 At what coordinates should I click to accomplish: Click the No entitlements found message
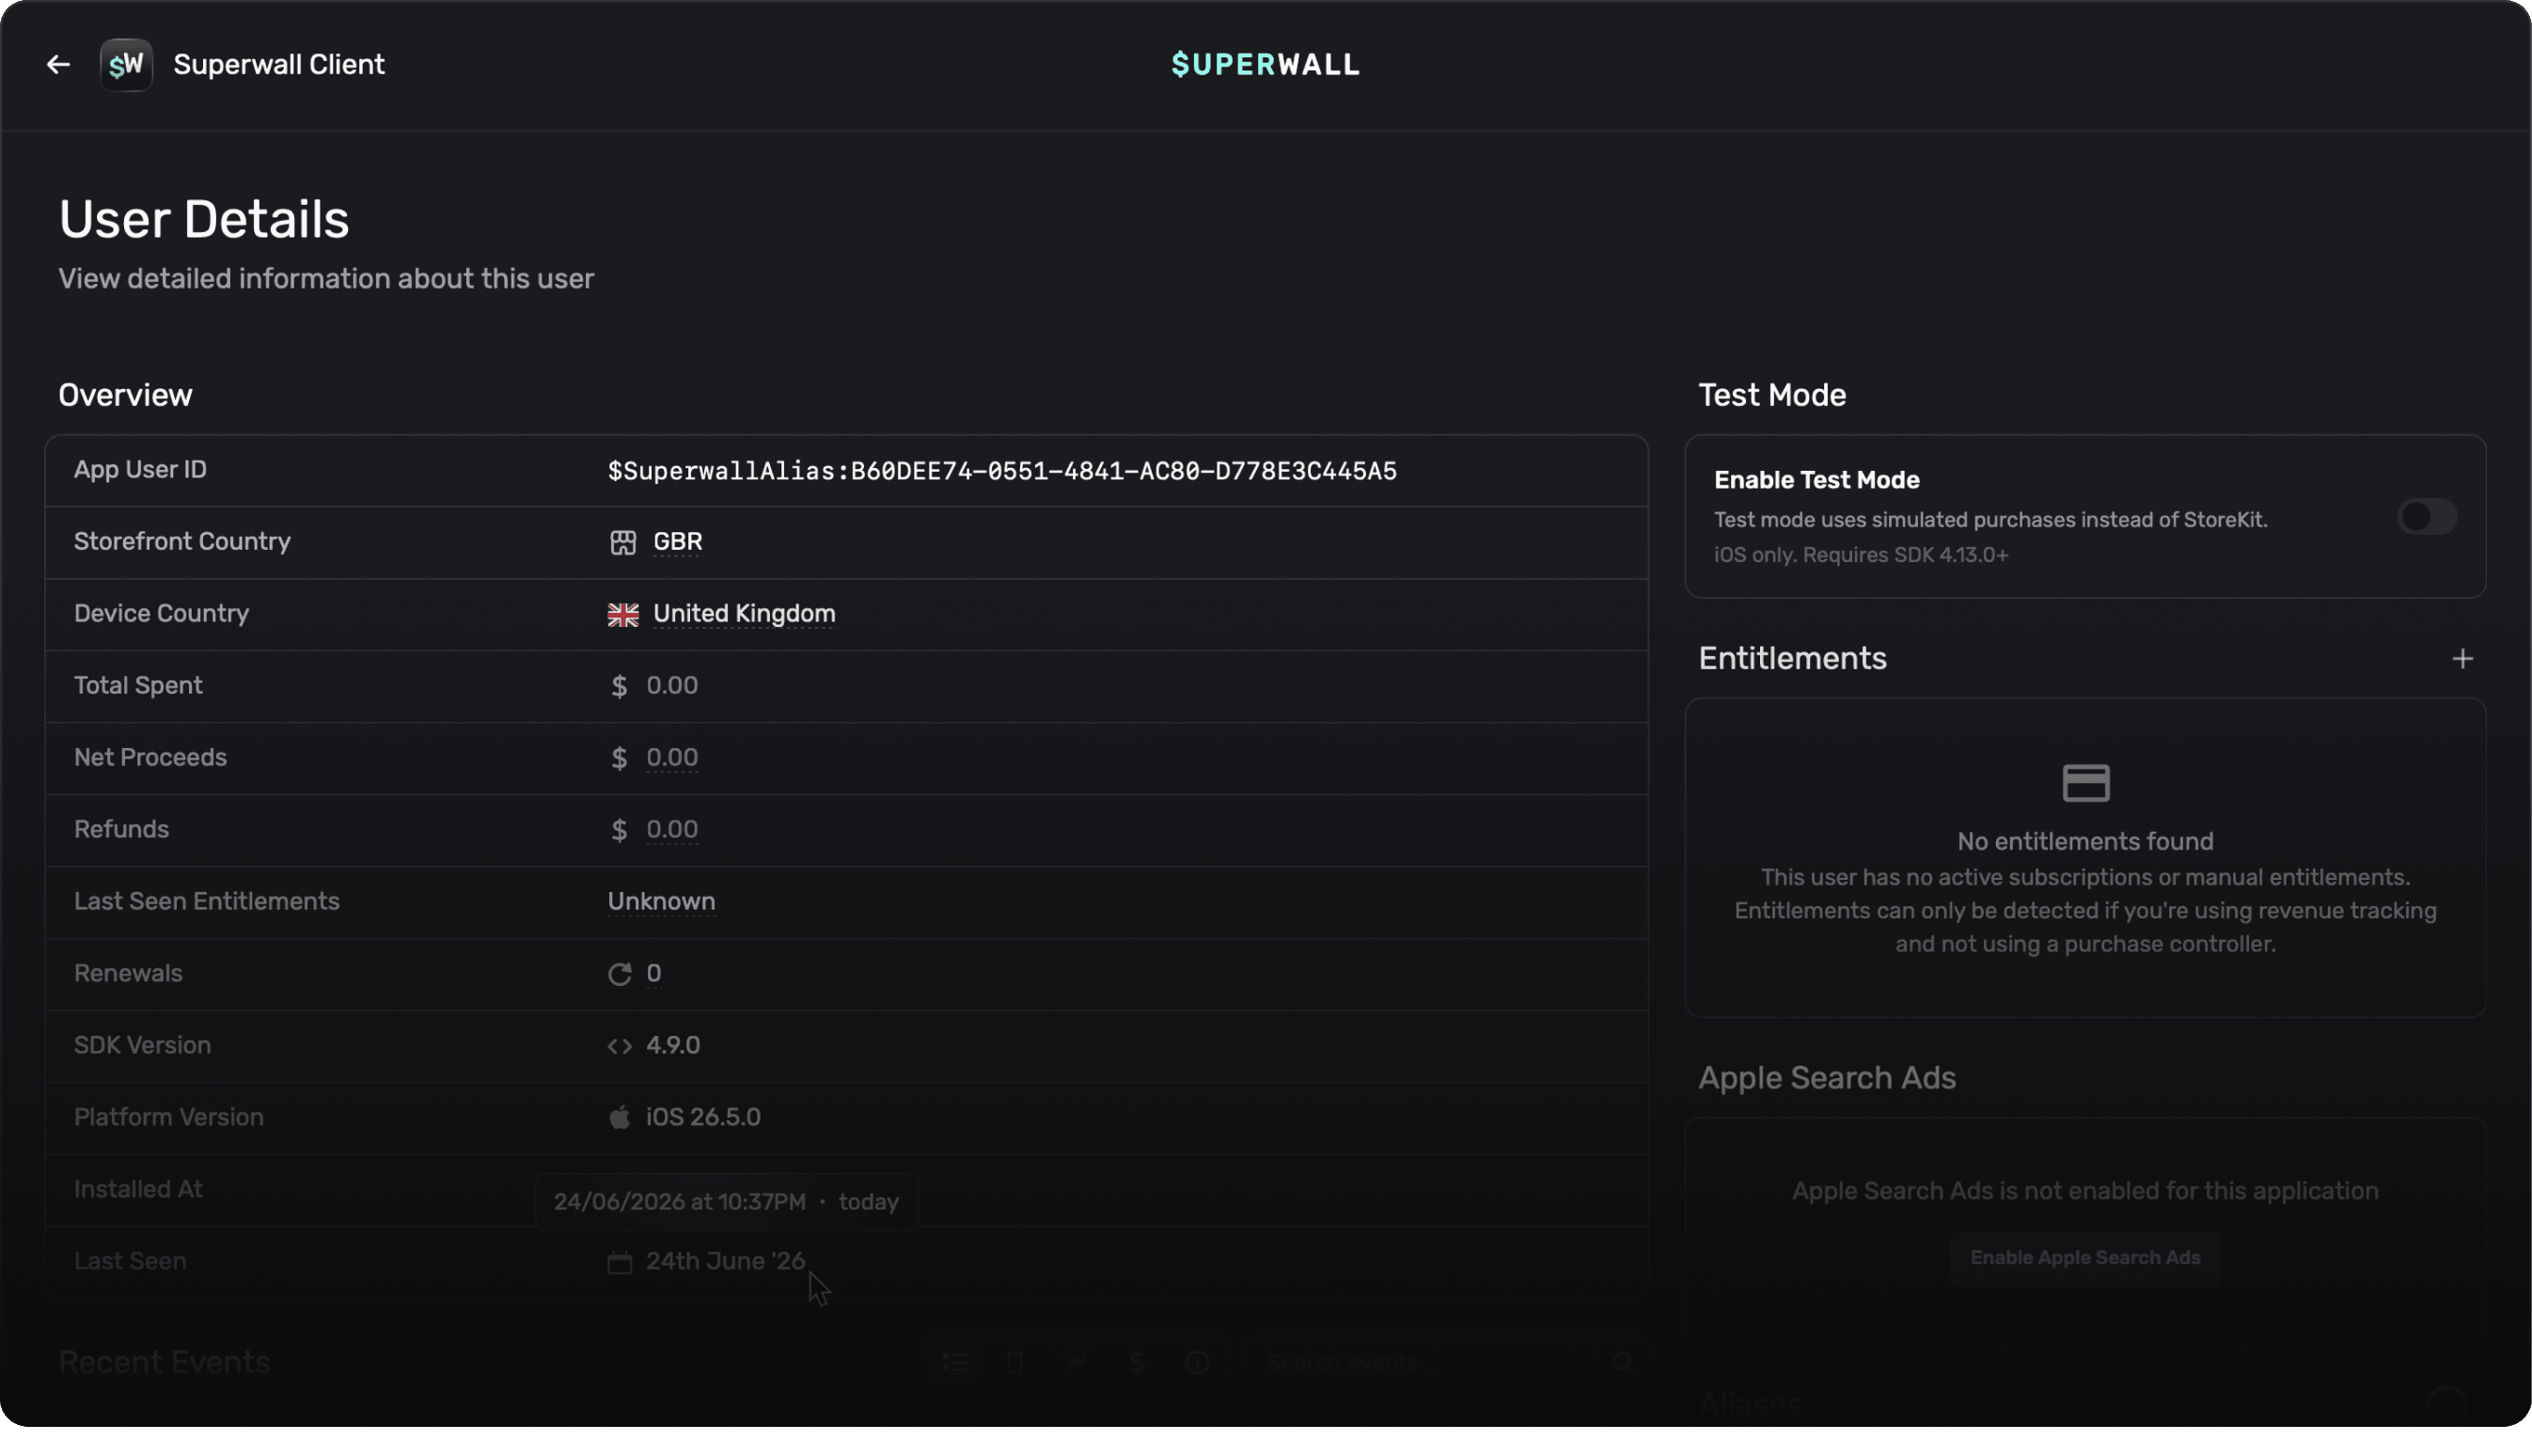click(2085, 842)
